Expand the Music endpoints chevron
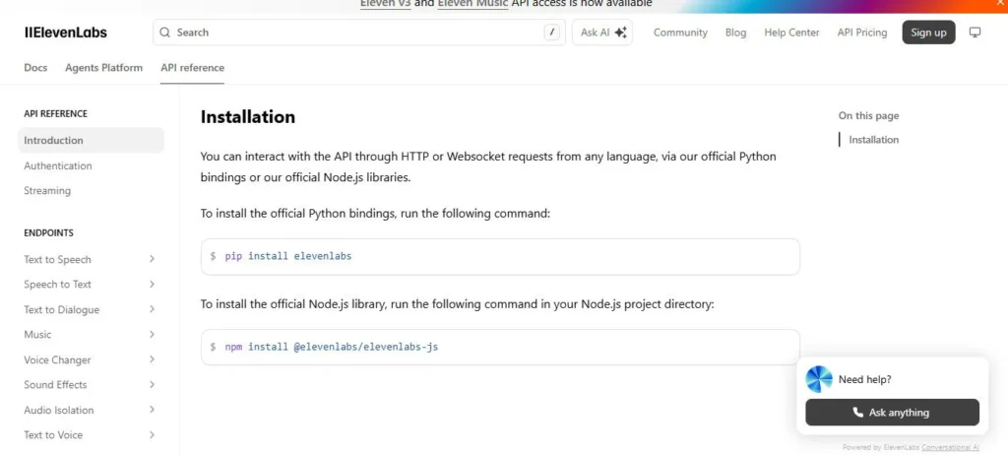1008x455 pixels. (152, 334)
